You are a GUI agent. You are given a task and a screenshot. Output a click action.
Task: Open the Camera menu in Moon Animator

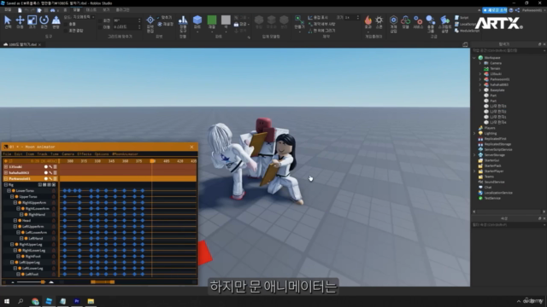tap(68, 153)
